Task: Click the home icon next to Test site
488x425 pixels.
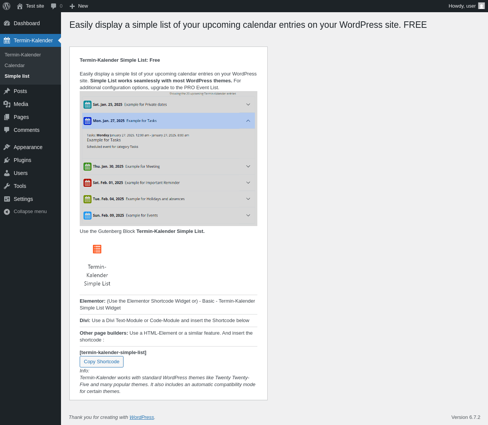Action: pyautogui.click(x=20, y=6)
